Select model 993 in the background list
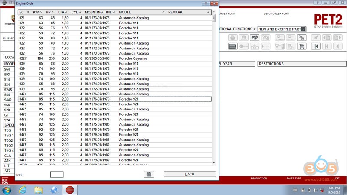This screenshot has height=195, width=347. 7,74
